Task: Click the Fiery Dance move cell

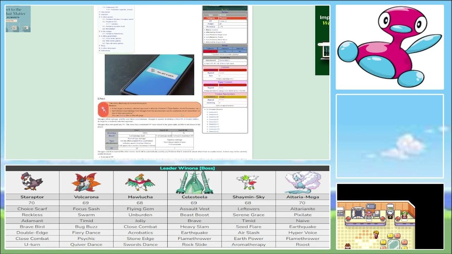Action: coord(86,232)
